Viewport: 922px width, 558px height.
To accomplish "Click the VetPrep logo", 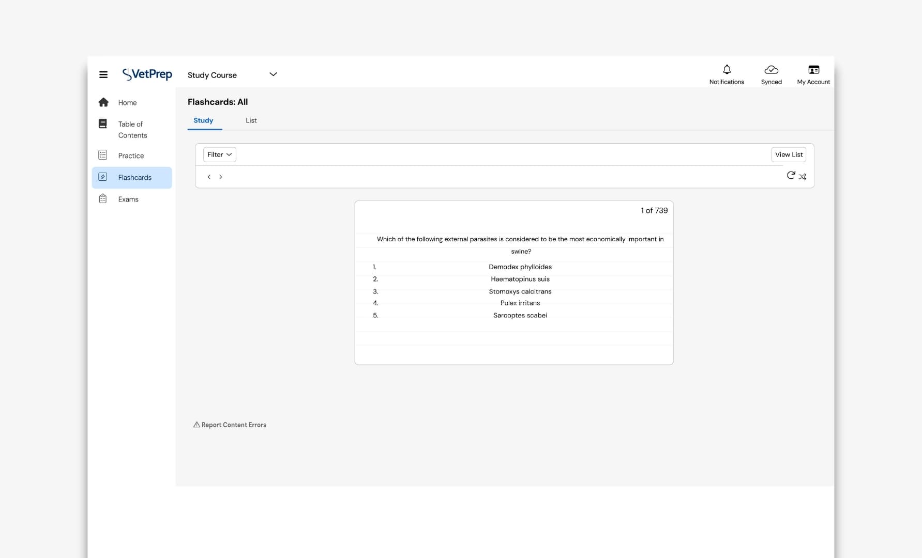I will click(147, 74).
